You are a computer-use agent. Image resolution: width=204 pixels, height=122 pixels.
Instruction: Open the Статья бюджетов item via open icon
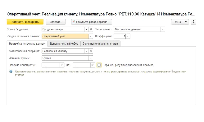pyautogui.click(x=91, y=29)
